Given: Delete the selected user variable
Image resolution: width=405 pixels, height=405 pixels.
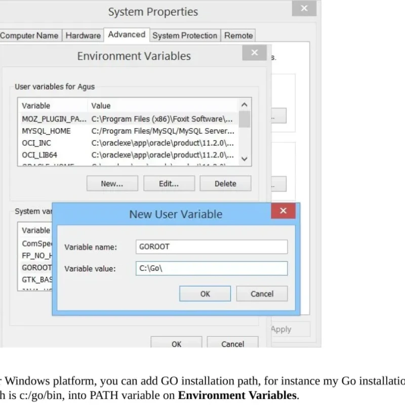Looking at the screenshot, I should click(225, 184).
